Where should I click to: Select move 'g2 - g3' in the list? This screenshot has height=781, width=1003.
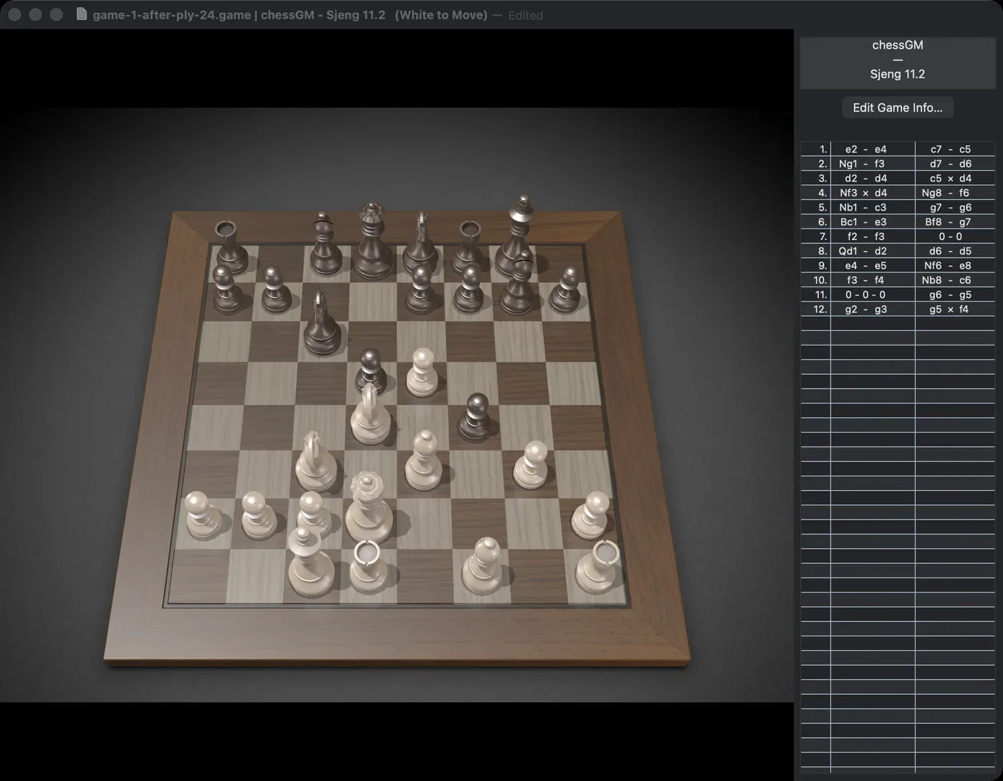865,309
